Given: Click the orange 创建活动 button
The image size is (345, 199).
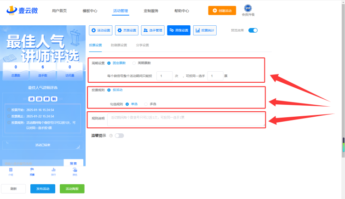Looking at the screenshot, I should coord(222,11).
